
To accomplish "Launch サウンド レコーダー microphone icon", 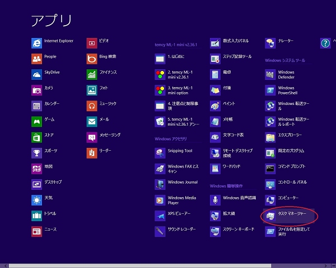I will pyautogui.click(x=160, y=232).
